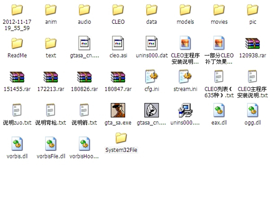The image size is (275, 216).
Task: Click the "180847.rar" file name
Action: 118,89
